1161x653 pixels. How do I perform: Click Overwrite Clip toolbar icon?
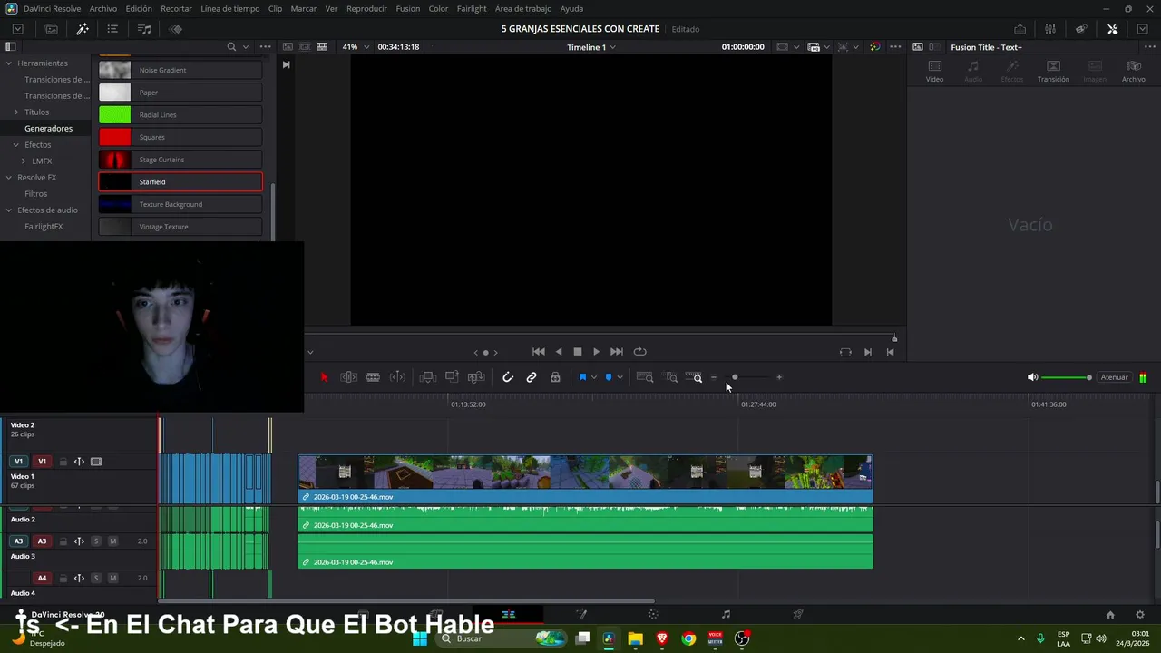[x=452, y=377]
